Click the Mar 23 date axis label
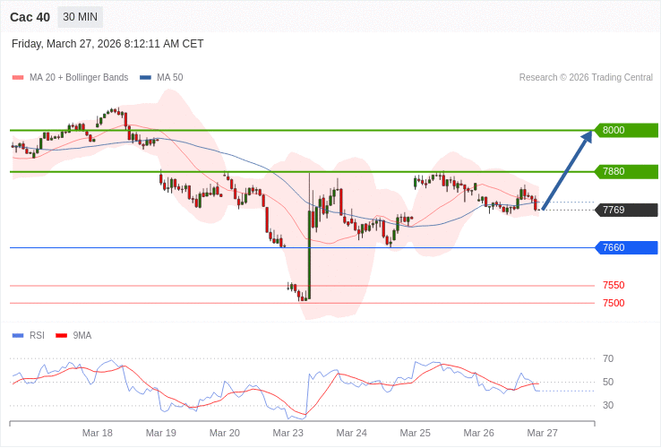The image size is (661, 448). pyautogui.click(x=288, y=433)
